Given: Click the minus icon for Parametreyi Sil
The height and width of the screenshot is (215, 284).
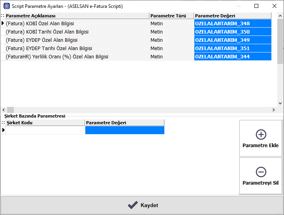Looking at the screenshot, I should (261, 172).
